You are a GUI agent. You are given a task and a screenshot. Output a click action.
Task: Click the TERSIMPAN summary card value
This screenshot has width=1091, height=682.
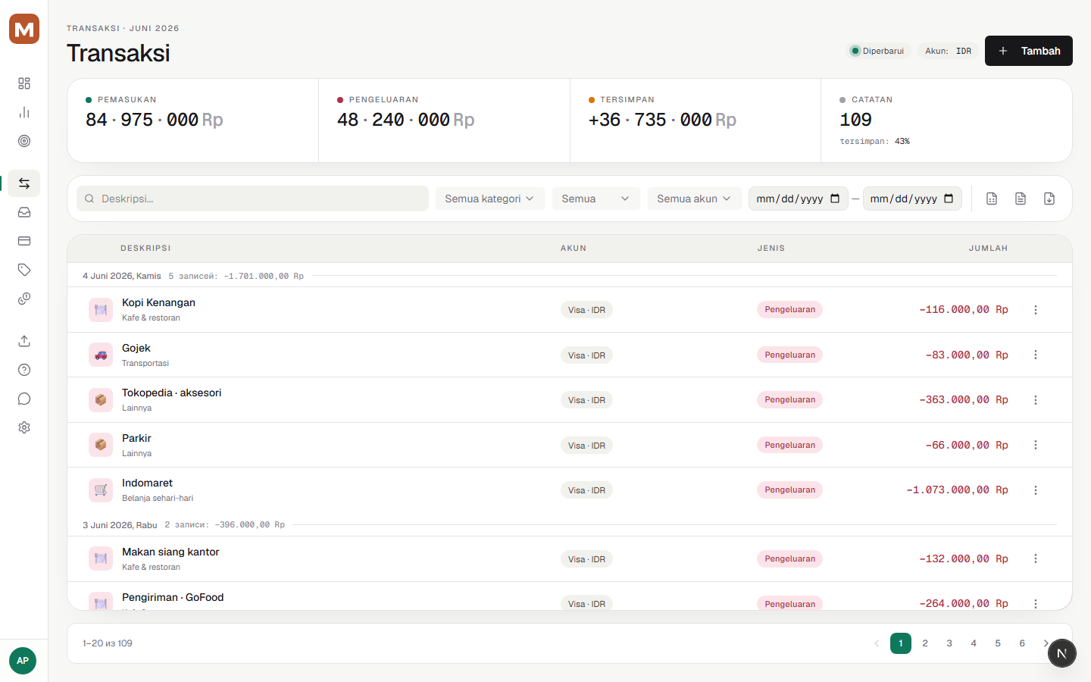[x=662, y=120]
